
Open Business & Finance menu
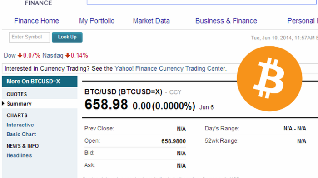pos(226,21)
